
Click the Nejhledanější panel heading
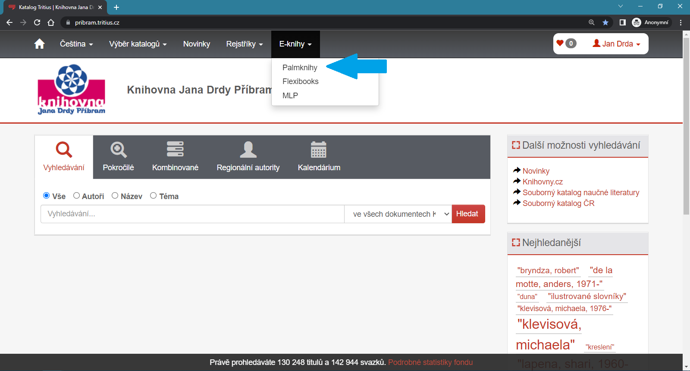tap(552, 243)
